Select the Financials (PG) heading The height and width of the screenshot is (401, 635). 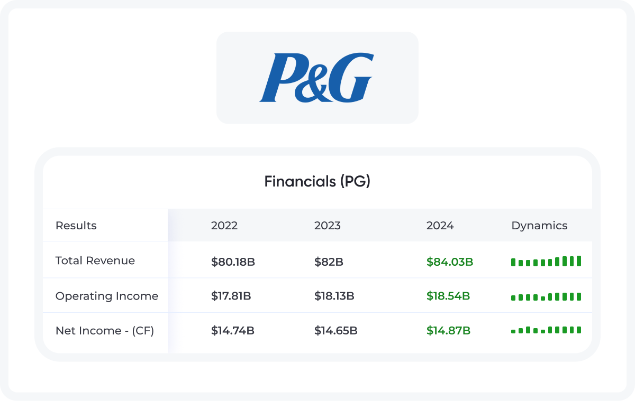317,182
